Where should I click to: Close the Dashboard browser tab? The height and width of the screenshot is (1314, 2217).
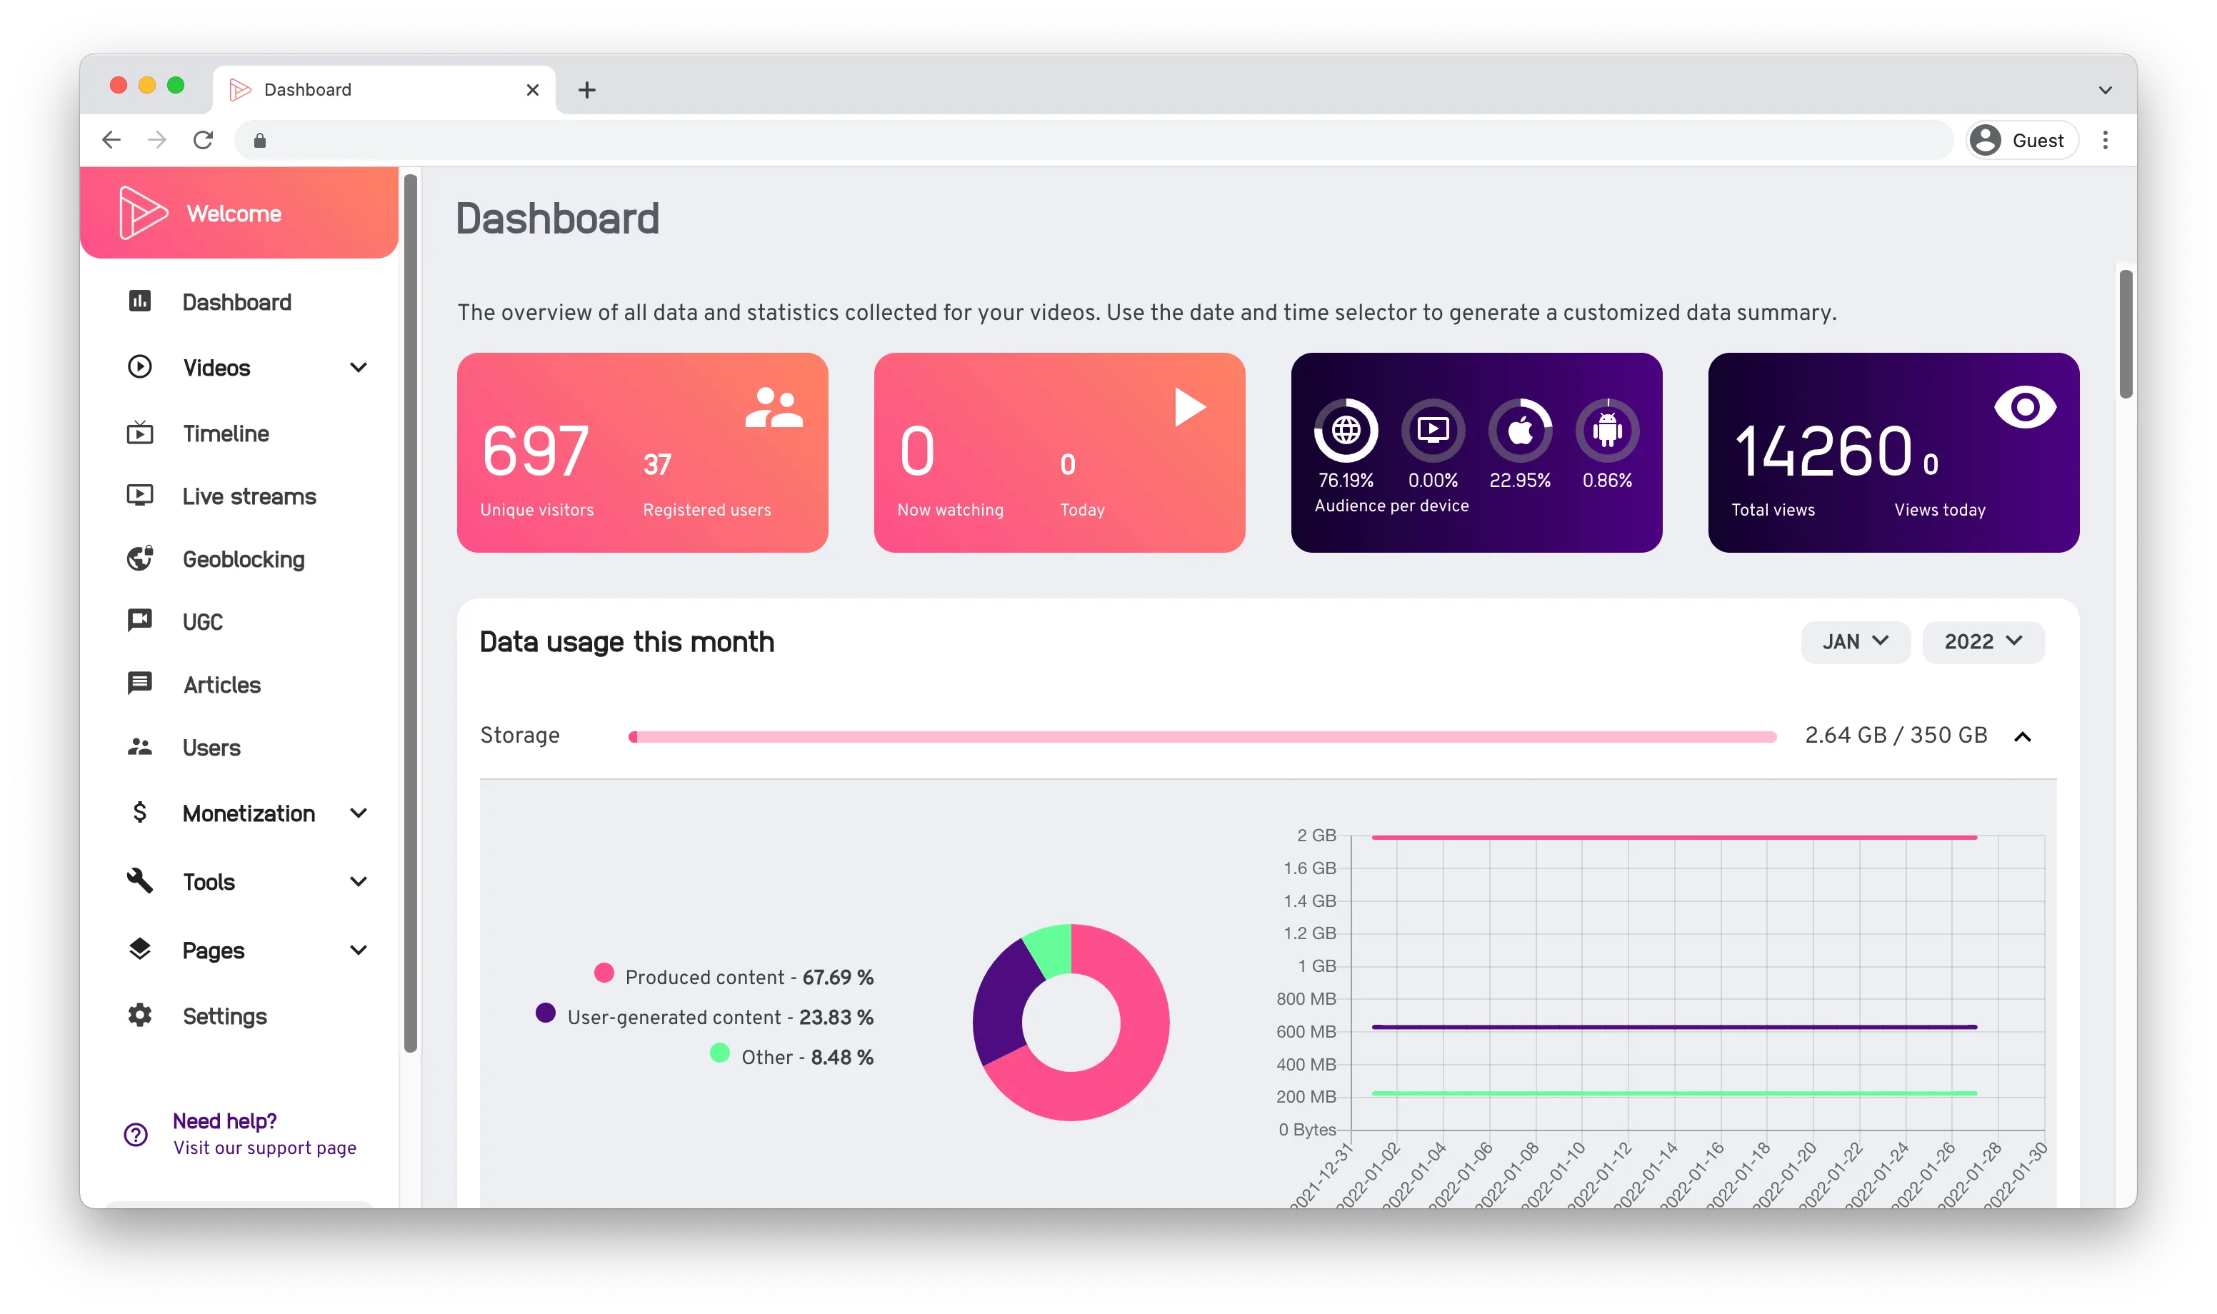(532, 89)
